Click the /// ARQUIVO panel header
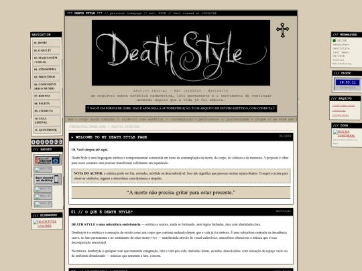362x271 pixels. [345, 98]
